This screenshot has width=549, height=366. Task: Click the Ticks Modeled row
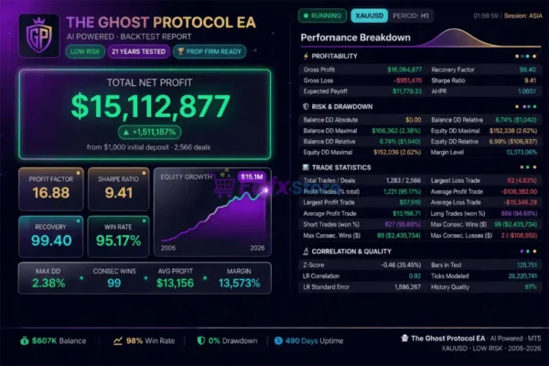click(x=483, y=276)
